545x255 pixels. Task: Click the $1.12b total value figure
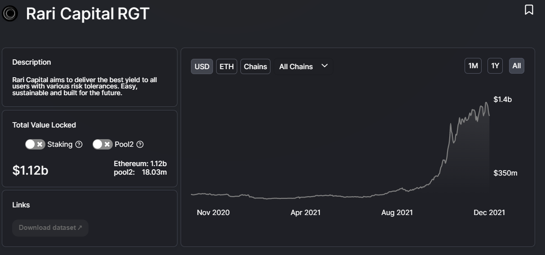[30, 171]
